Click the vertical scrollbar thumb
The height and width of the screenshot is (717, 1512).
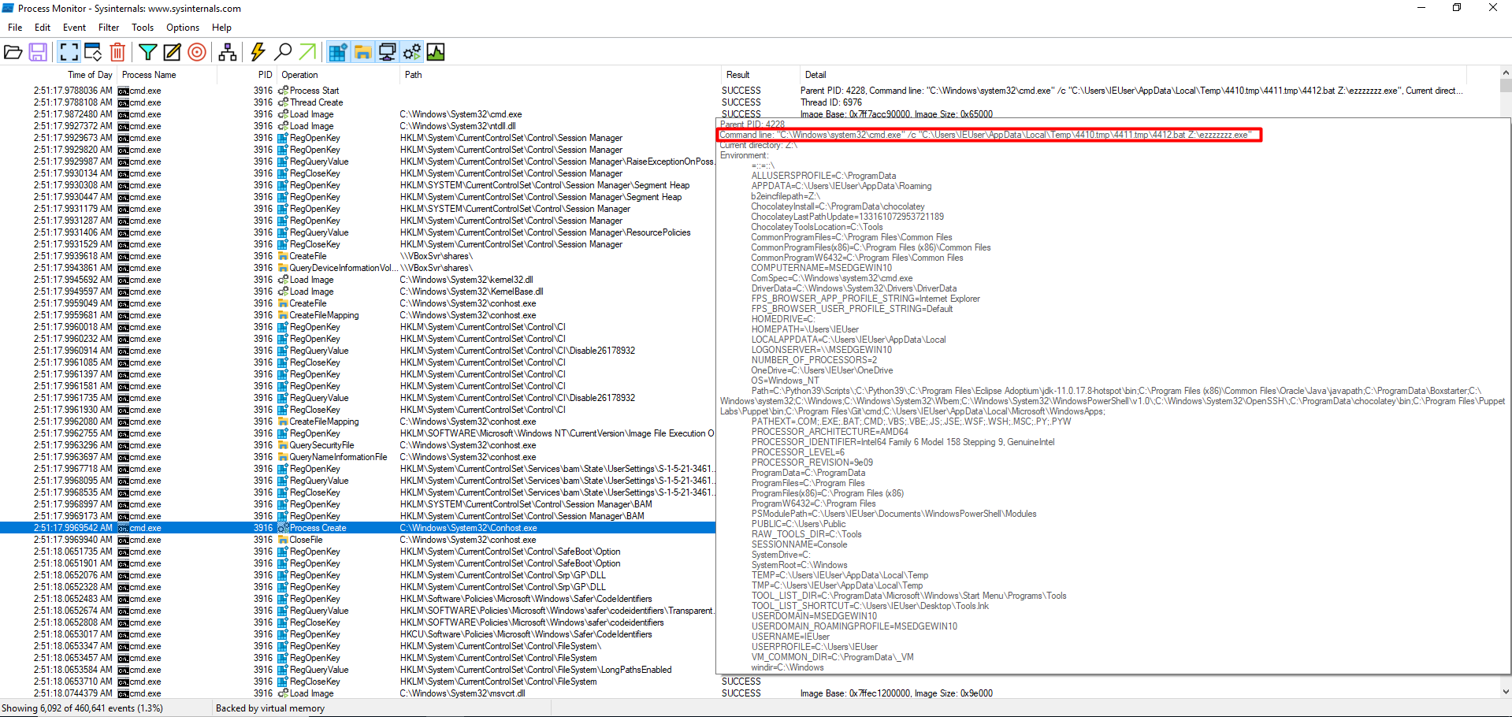[x=1506, y=86]
